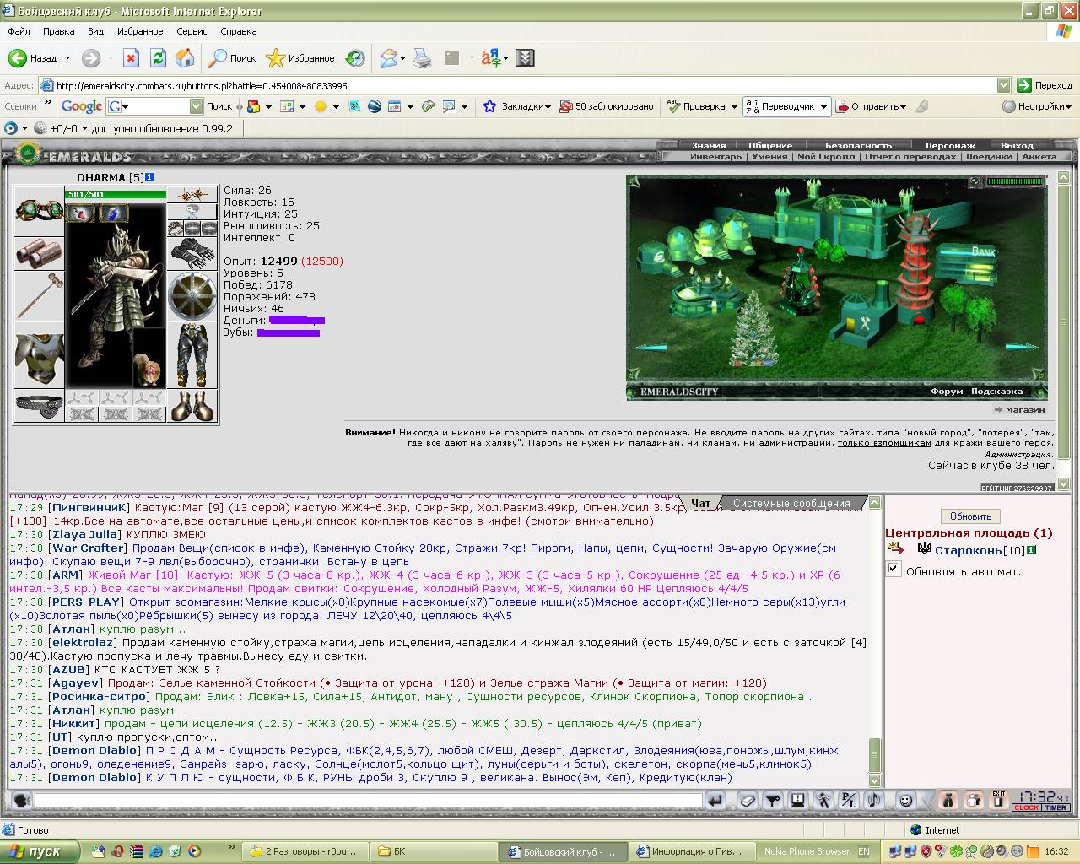1080x864 pixels.
Task: Open the Магазин link
Action: [1024, 409]
